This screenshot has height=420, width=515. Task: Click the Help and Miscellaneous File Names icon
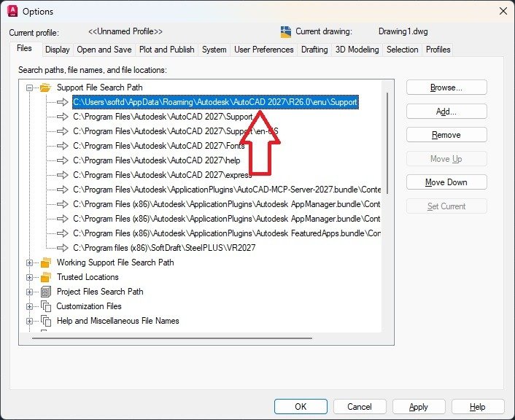(x=46, y=321)
